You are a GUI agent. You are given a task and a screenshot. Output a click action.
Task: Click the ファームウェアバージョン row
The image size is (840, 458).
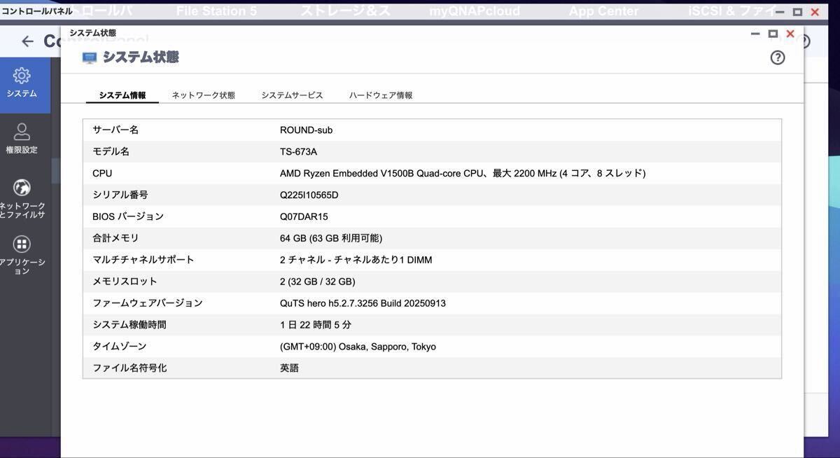[x=280, y=303]
